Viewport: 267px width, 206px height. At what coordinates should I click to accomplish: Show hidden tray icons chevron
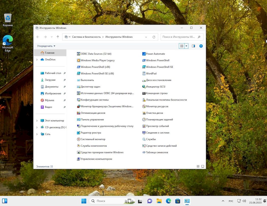point(223,201)
